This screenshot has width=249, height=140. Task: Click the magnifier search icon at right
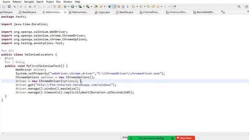pos(239,7)
